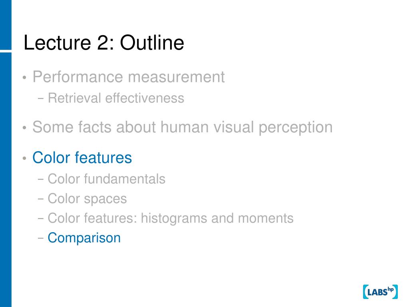The width and height of the screenshot is (409, 307).
Task: Click the blue vertical sidebar stripe
Action: pyautogui.click(x=6, y=179)
